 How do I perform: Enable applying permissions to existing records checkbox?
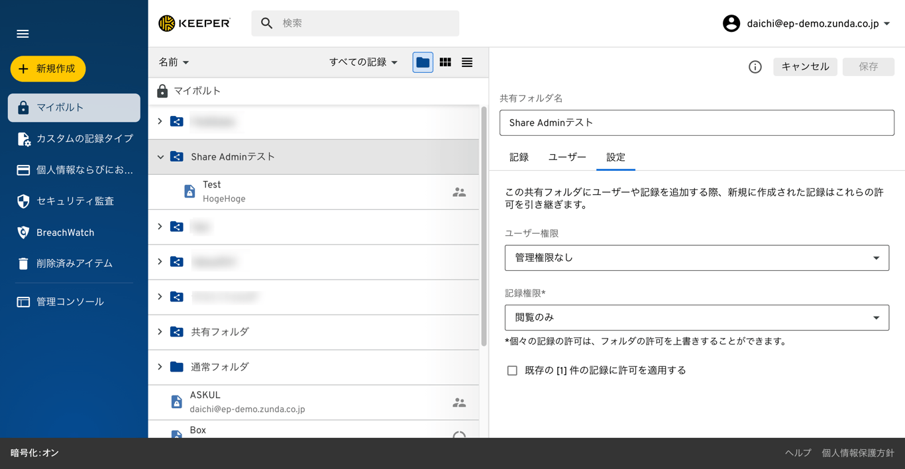pyautogui.click(x=512, y=370)
